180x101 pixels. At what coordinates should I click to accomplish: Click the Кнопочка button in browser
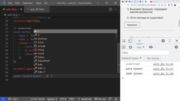coord(132,25)
